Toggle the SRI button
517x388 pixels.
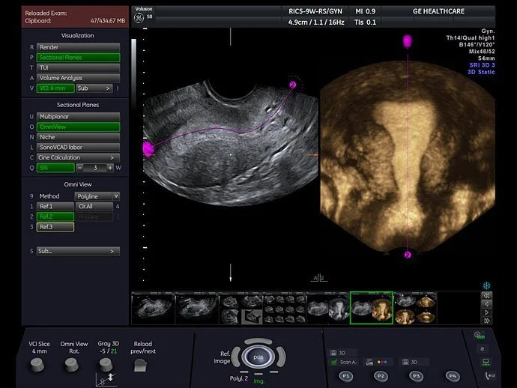55,168
